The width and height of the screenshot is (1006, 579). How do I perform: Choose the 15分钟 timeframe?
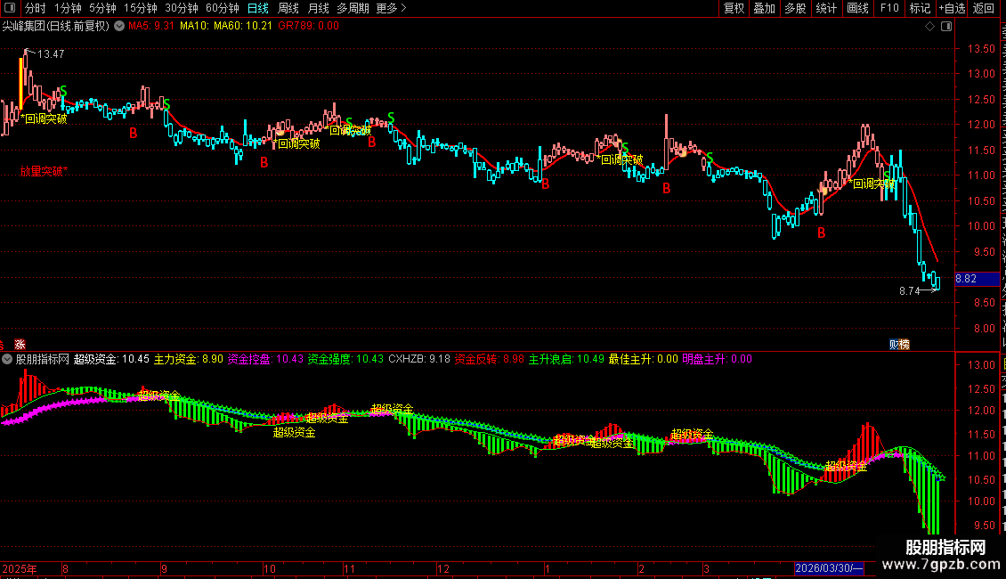(141, 8)
